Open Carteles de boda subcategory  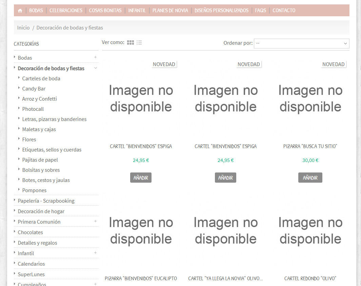tap(41, 79)
